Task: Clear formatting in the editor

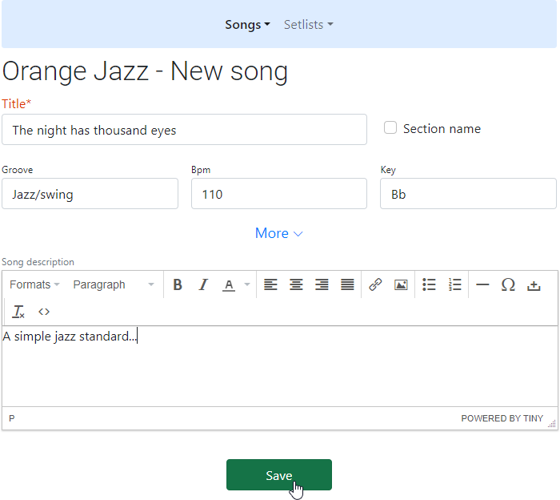Action: [19, 312]
